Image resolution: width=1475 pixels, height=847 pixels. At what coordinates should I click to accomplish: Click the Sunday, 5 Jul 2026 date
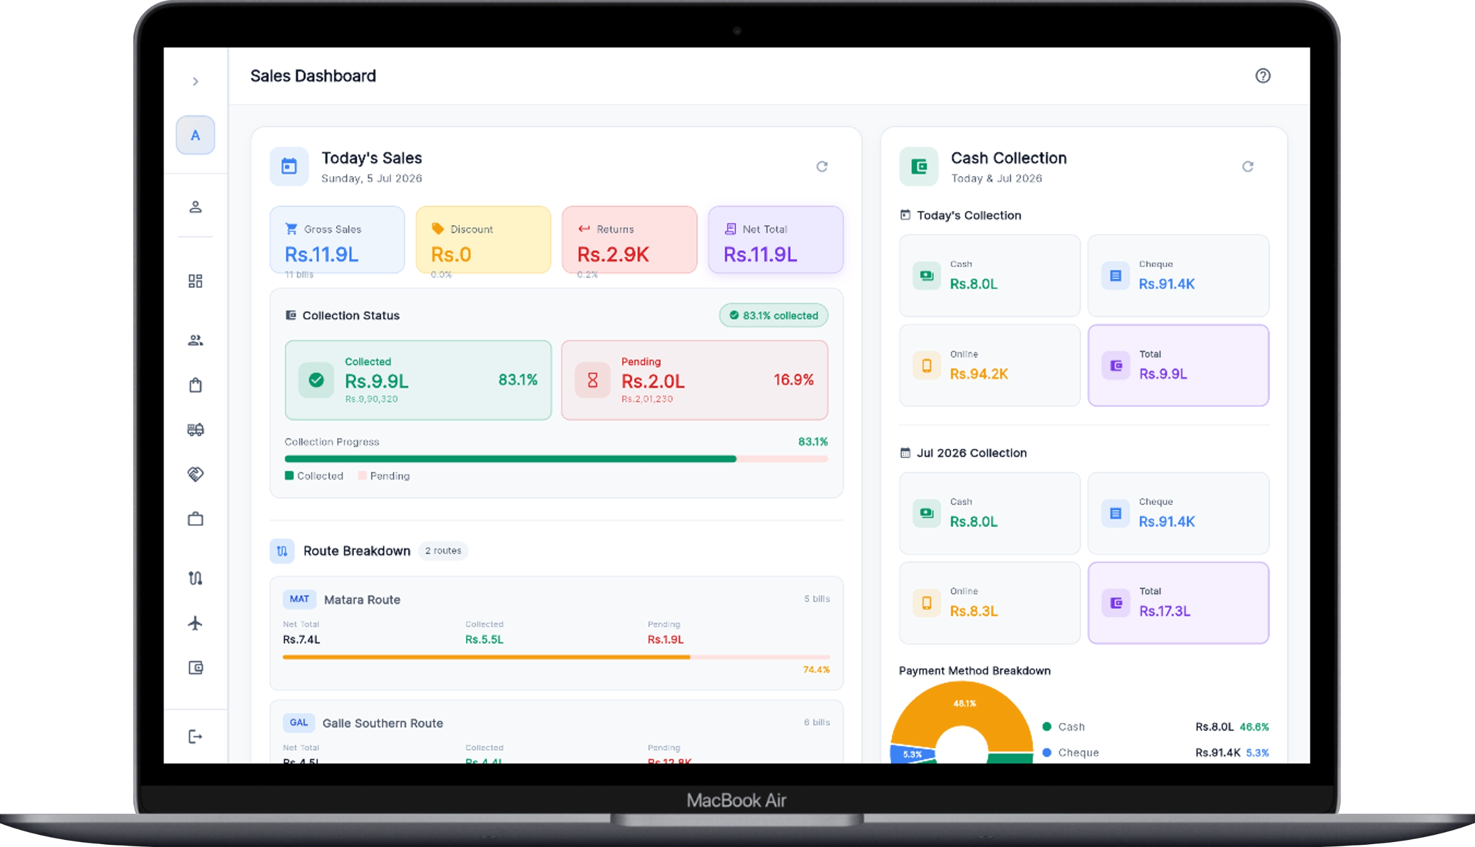click(x=372, y=178)
